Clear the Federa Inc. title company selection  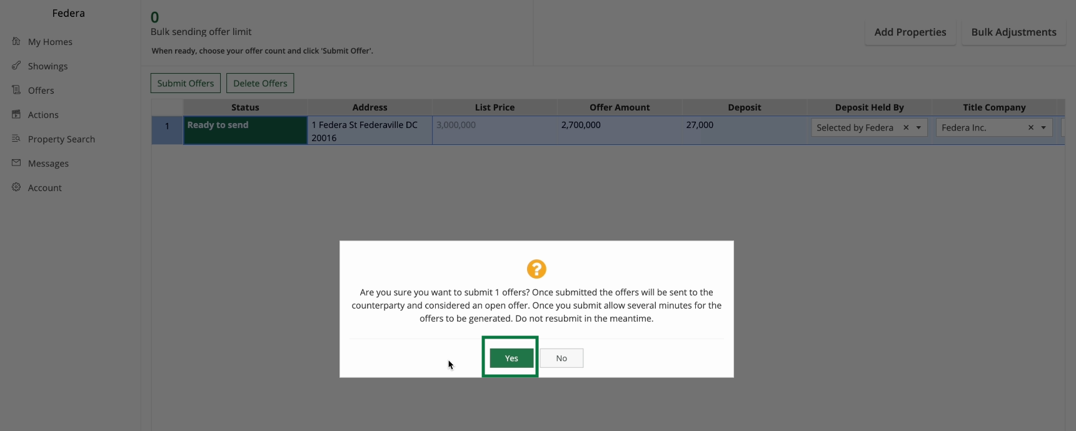click(1031, 127)
